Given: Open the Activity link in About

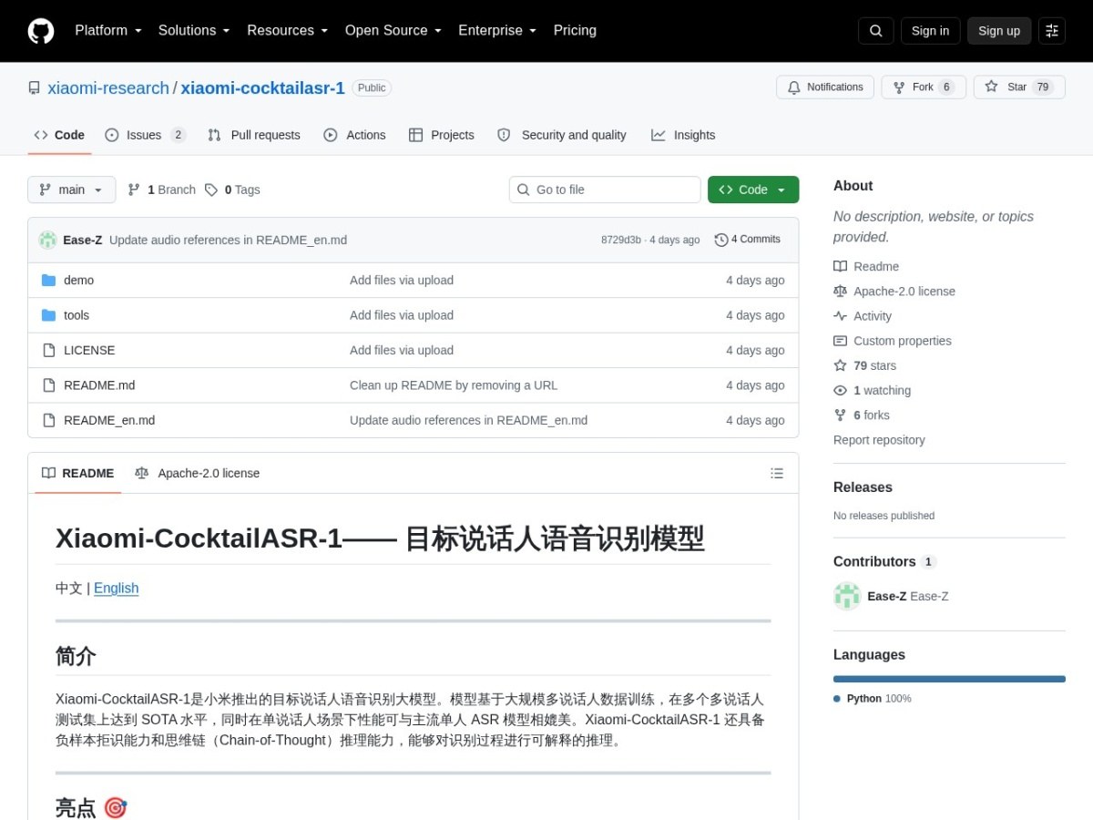Looking at the screenshot, I should (863, 316).
